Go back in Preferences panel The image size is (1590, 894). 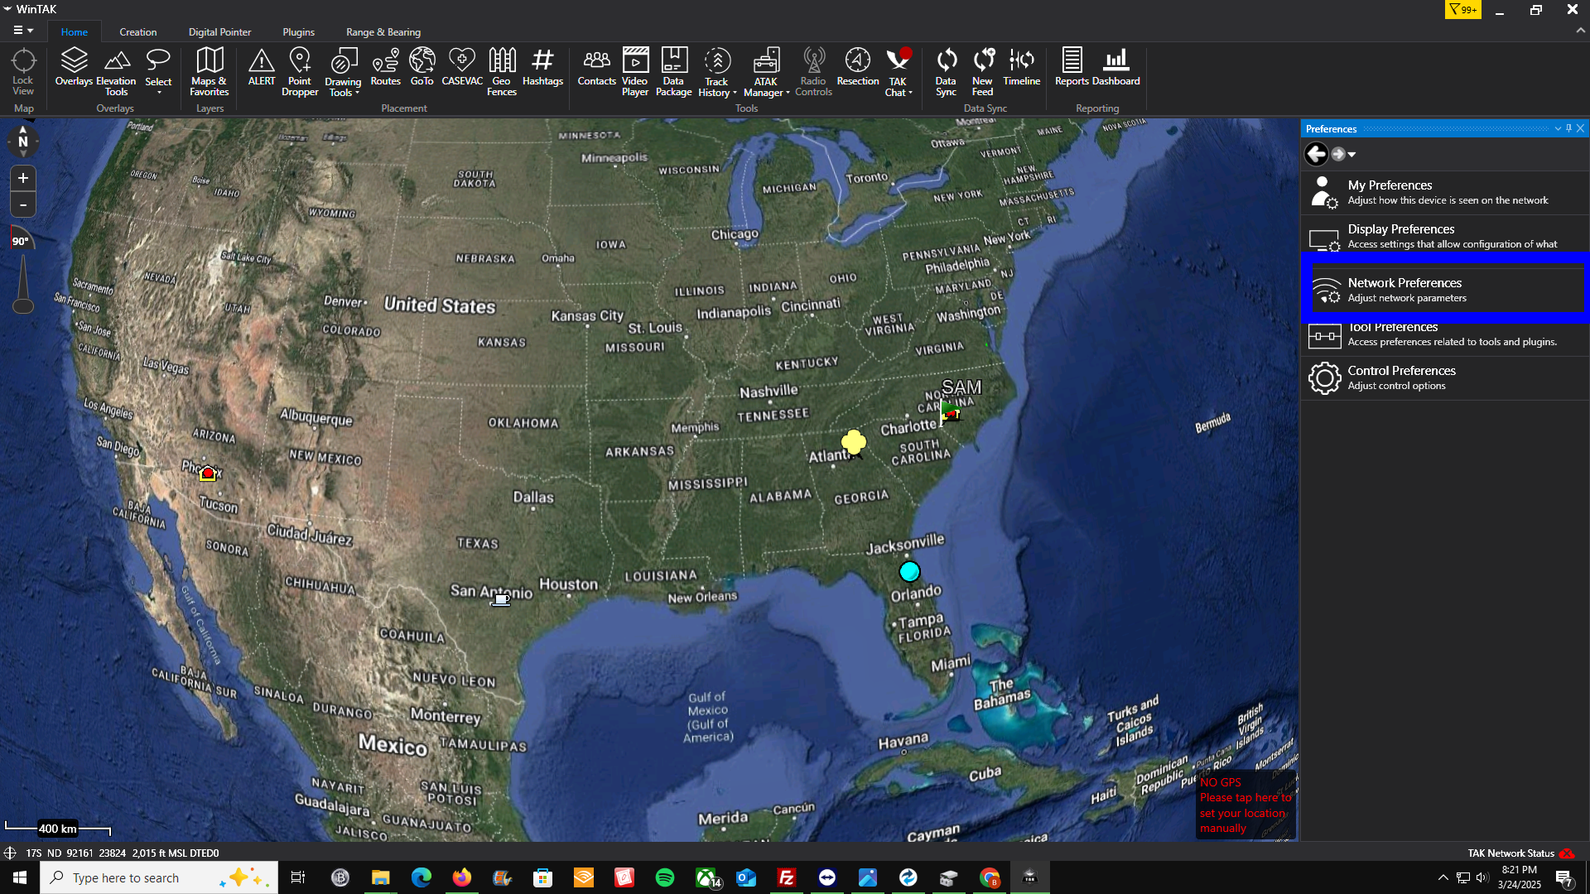pyautogui.click(x=1316, y=154)
